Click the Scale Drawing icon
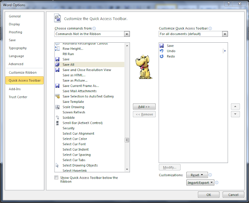This screenshot has width=249, height=203. (x=57, y=107)
